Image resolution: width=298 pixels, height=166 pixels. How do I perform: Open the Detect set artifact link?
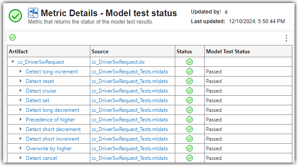[x=37, y=100]
